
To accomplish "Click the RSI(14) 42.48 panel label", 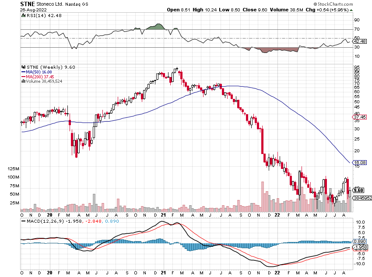I will click(x=44, y=15).
